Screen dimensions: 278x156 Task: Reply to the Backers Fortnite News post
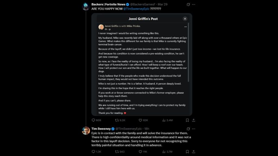(94, 120)
